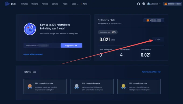Click the Copy Invite Link button
This screenshot has width=183, height=104.
71,46
